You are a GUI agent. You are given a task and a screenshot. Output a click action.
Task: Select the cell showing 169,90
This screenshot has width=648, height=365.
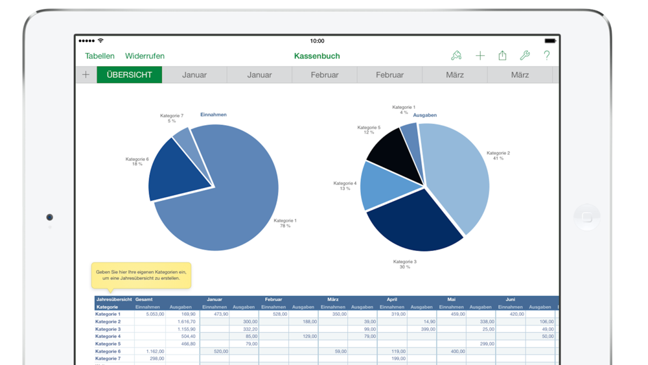point(183,314)
